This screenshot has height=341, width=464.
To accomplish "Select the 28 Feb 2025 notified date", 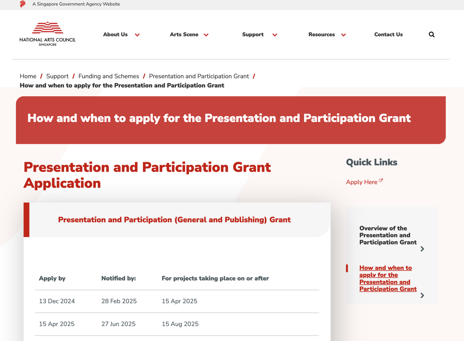I will [x=119, y=301].
